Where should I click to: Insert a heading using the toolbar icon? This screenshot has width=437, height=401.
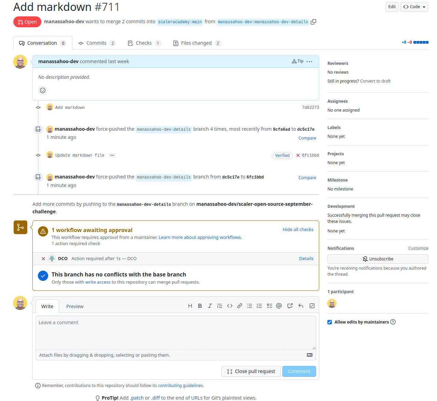tap(190, 306)
